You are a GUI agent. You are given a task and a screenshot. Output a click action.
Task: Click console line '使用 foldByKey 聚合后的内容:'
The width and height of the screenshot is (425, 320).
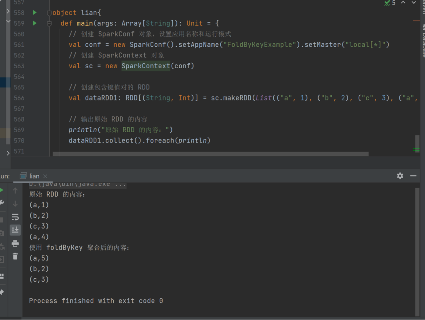tap(79, 248)
